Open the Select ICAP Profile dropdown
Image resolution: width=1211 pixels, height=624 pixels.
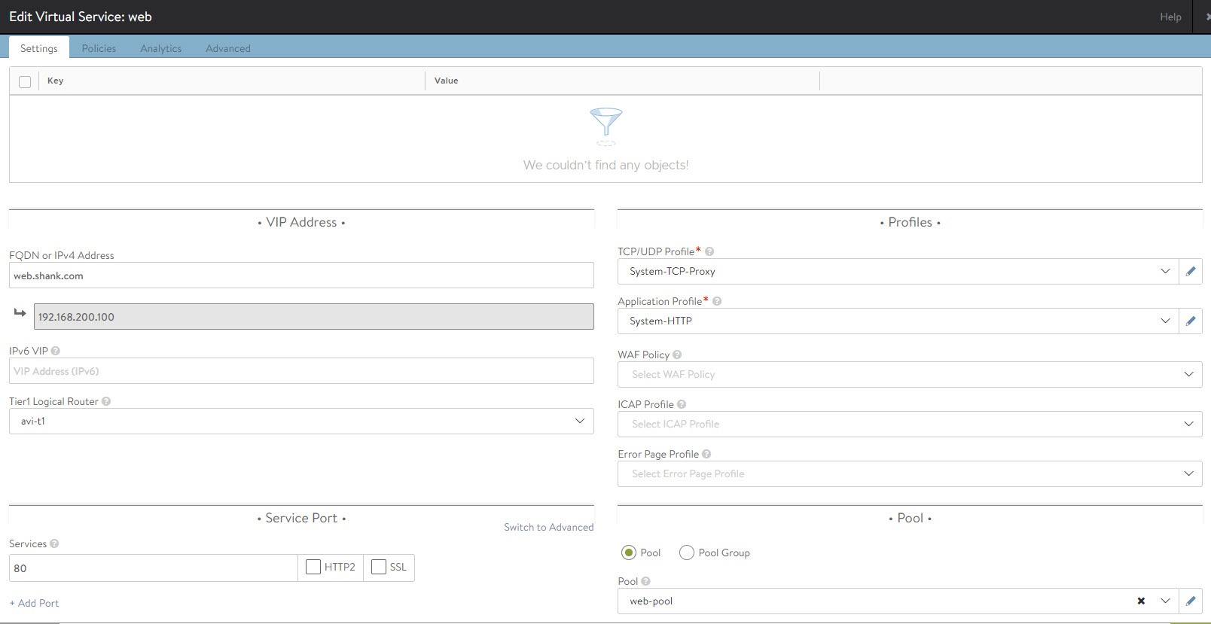[910, 424]
